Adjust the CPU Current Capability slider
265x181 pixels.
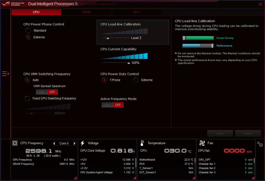(x=129, y=63)
